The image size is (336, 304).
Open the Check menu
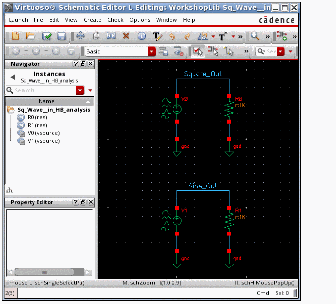(x=115, y=20)
